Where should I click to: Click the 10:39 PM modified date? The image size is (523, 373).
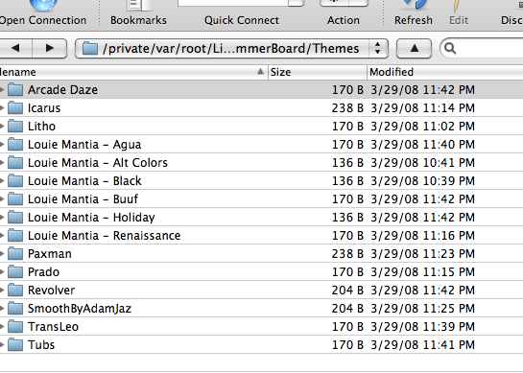pyautogui.click(x=422, y=180)
